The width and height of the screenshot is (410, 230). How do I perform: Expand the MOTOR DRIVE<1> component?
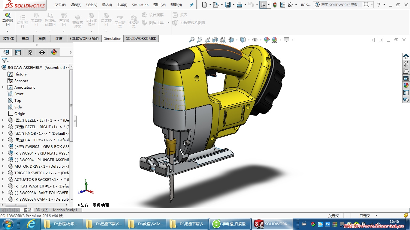[3, 166]
